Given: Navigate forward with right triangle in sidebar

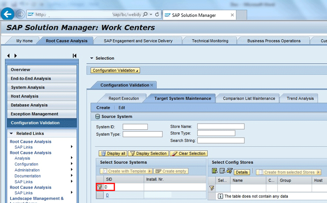Looking at the screenshot, I should pyautogui.click(x=15, y=55).
